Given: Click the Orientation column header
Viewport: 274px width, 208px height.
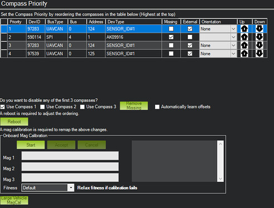Looking at the screenshot, I should (218, 22).
